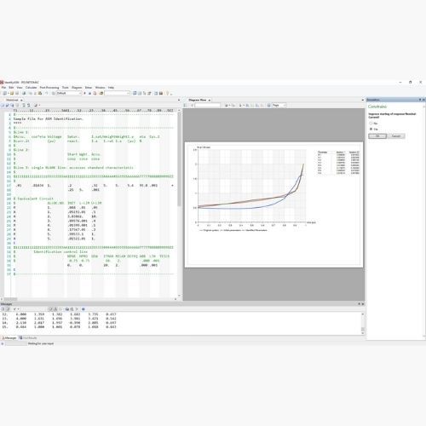Image resolution: width=426 pixels, height=426 pixels.
Task: Switch to the Messages tab at bottom
Action: click(x=9, y=338)
